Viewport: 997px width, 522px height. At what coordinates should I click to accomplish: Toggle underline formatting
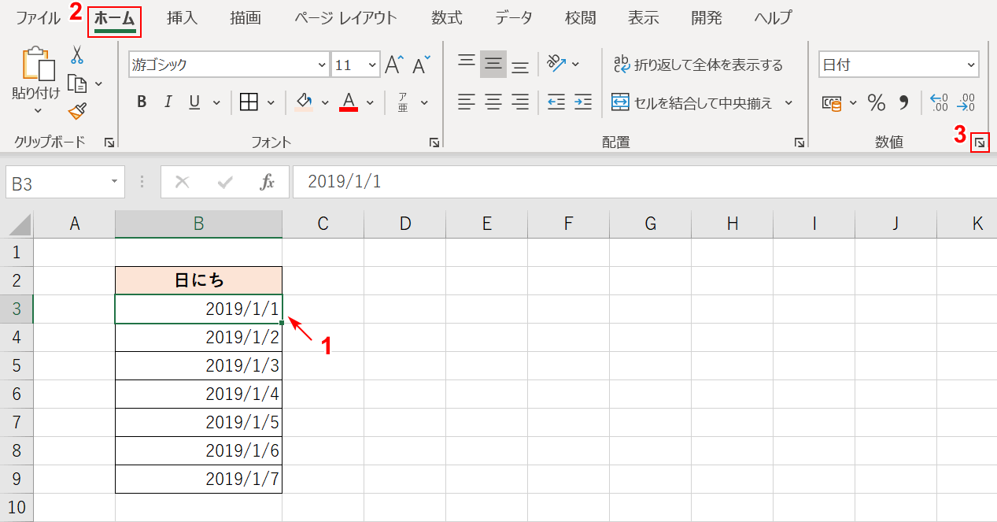point(194,102)
